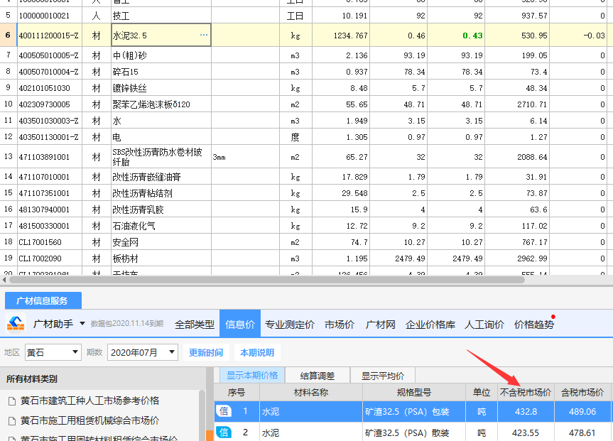Switch to the 广材网 tab
The width and height of the screenshot is (613, 441).
point(380,324)
